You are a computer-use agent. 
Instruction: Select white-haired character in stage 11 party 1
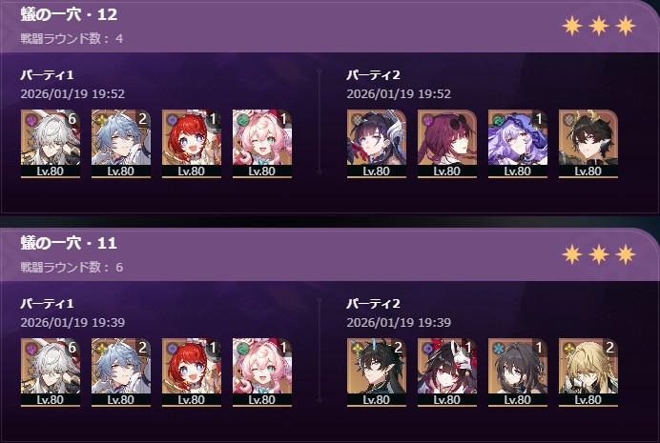(x=51, y=372)
